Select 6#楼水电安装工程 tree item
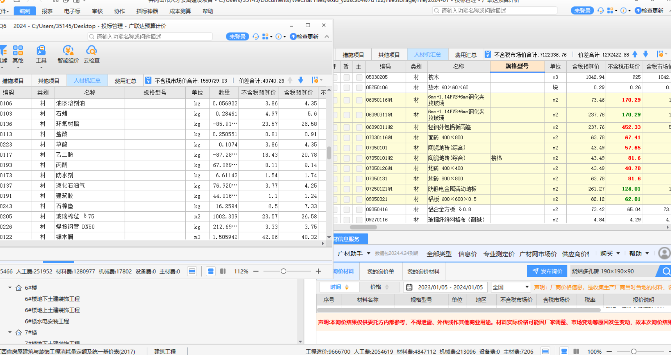 coord(47,321)
